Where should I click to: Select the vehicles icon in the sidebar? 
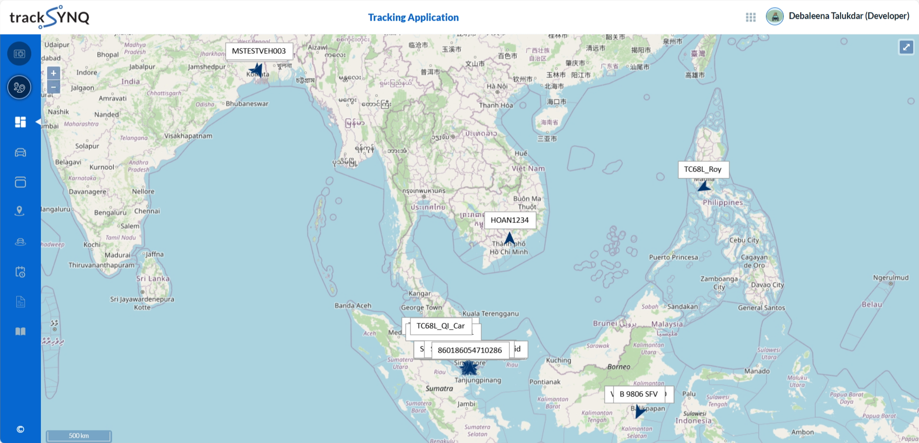coord(19,152)
